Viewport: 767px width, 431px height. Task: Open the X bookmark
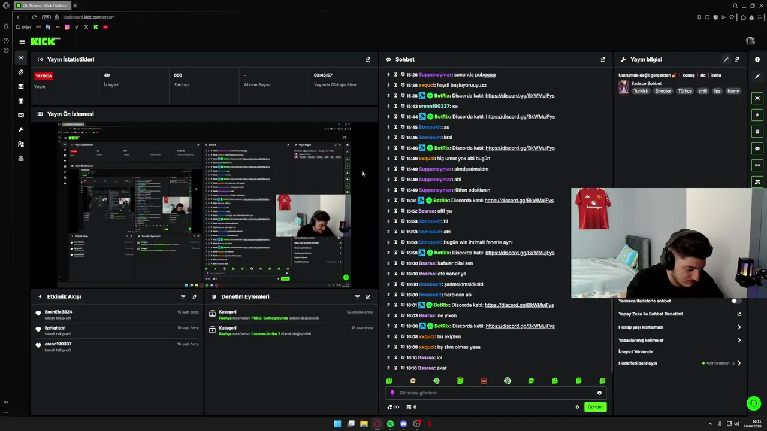[x=86, y=27]
